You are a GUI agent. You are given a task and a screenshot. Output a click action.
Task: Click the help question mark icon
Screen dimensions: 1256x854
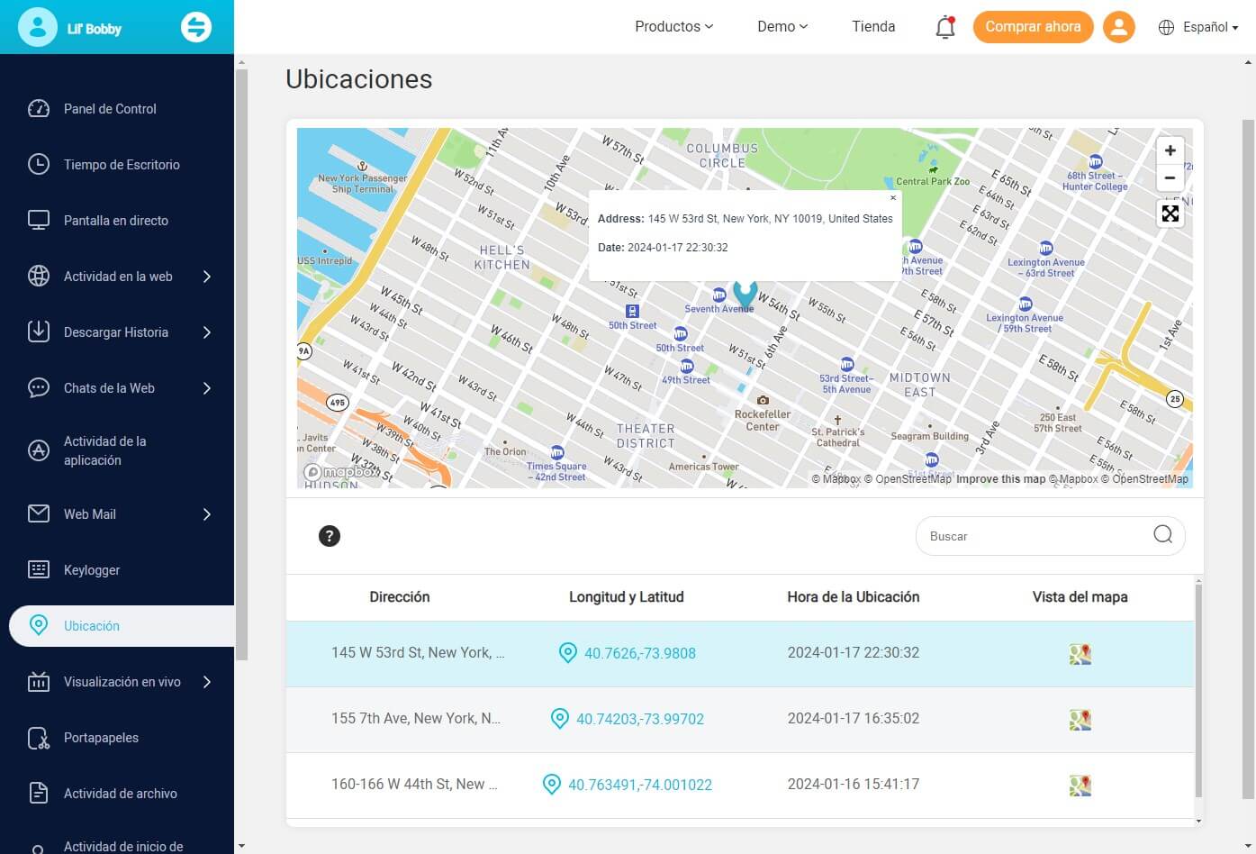(330, 536)
